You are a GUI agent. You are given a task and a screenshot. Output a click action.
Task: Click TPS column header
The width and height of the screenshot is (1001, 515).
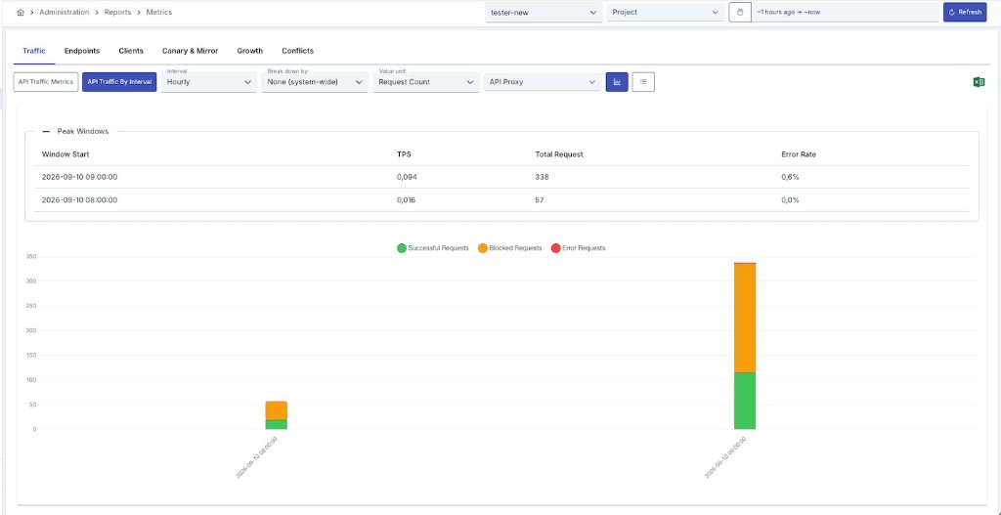[x=404, y=154]
